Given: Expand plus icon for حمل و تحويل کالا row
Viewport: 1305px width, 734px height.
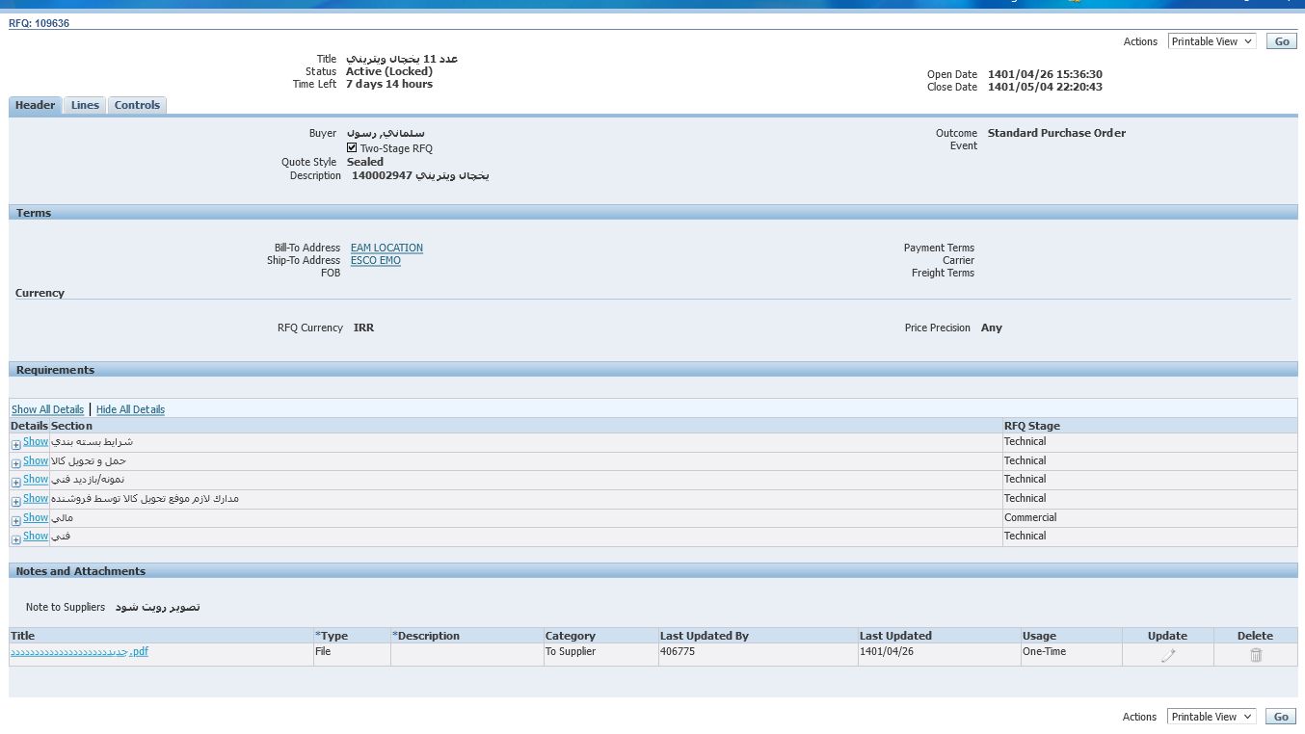Looking at the screenshot, I should click(15, 464).
